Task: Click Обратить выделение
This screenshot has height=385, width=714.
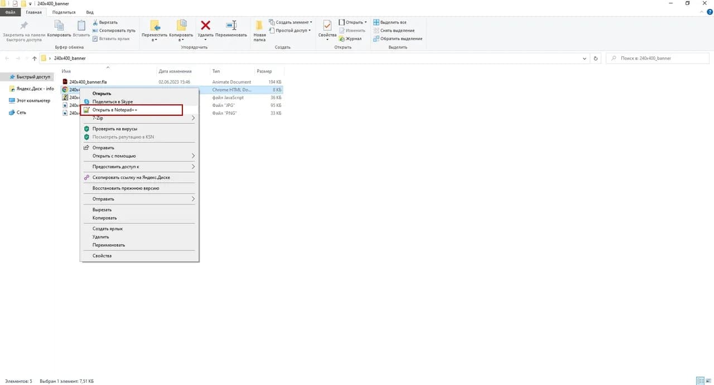Action: point(398,38)
